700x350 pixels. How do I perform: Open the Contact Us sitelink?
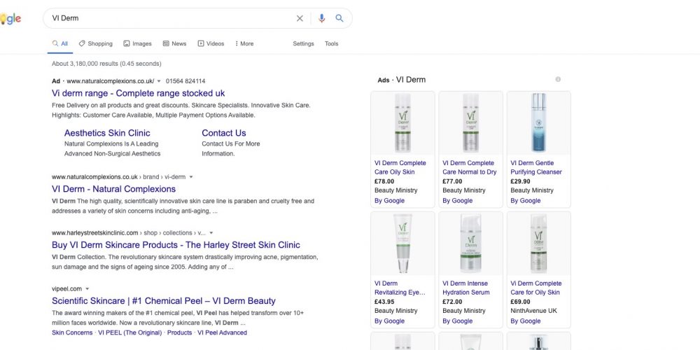(224, 133)
